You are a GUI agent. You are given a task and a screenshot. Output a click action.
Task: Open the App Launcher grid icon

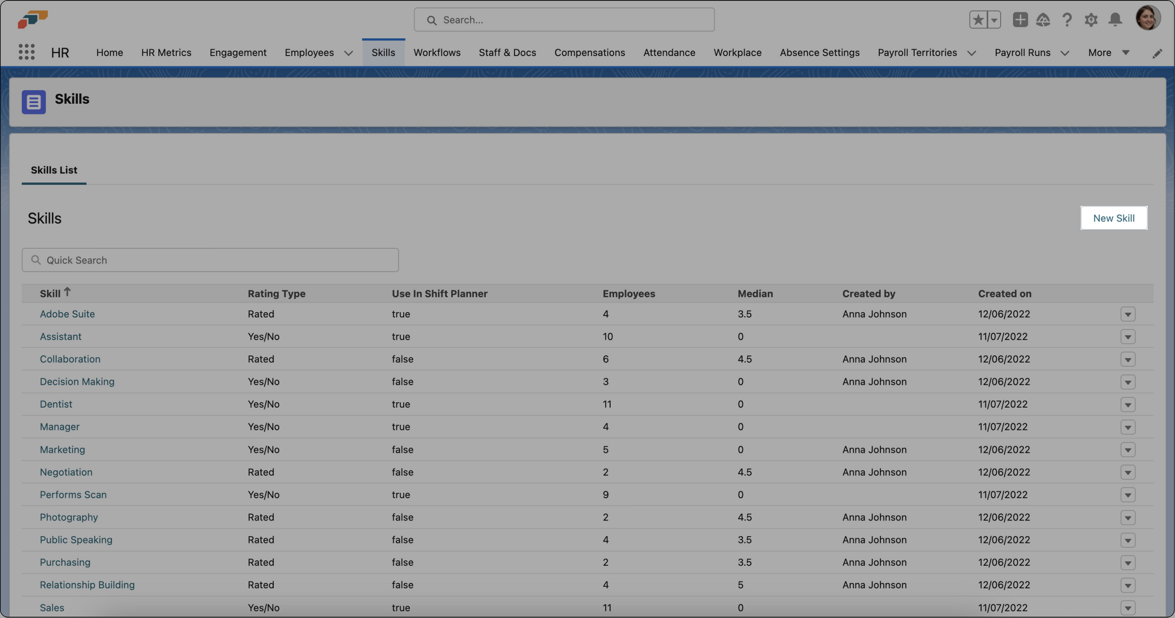pyautogui.click(x=26, y=52)
